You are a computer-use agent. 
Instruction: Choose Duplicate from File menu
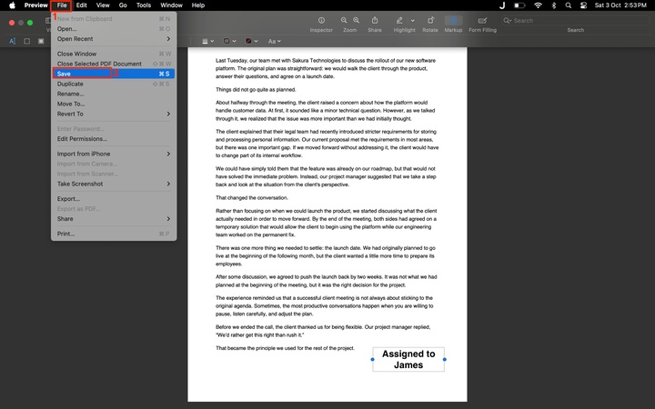click(x=113, y=84)
